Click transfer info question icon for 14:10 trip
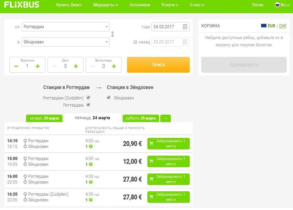Viewport: 293px width, 210px height. (x=91, y=146)
